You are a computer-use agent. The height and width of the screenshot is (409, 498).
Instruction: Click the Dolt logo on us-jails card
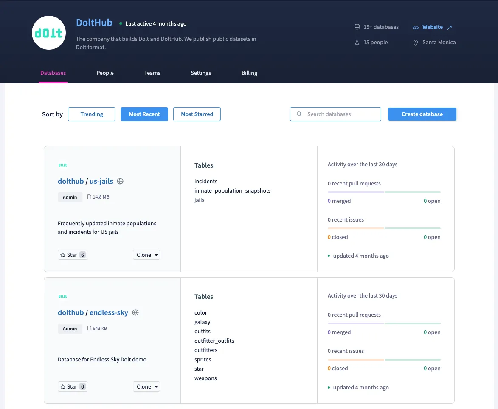coord(62,165)
